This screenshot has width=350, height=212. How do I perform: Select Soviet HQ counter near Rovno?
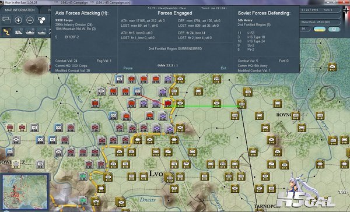click(296, 116)
